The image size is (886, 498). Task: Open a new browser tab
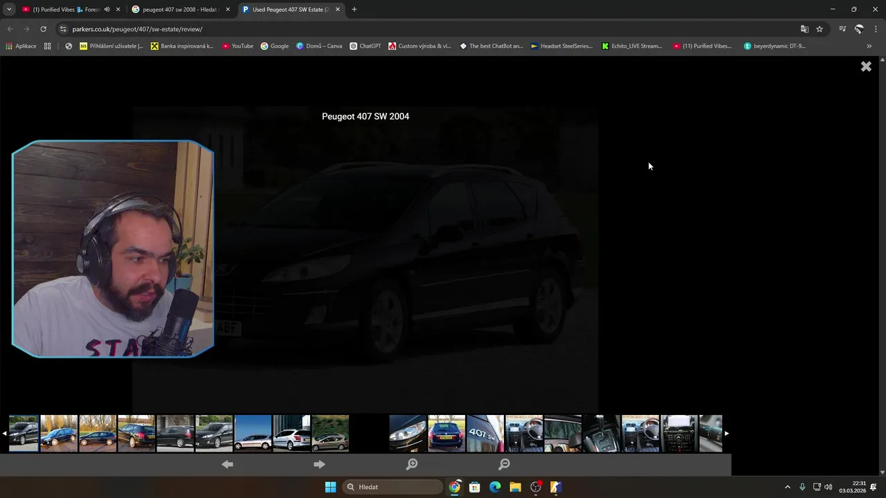coord(354,10)
